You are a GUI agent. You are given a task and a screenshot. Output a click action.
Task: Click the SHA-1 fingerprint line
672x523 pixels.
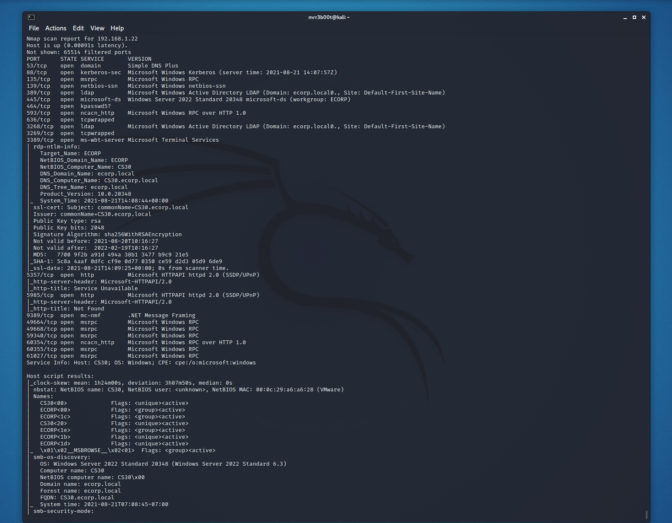click(x=126, y=261)
